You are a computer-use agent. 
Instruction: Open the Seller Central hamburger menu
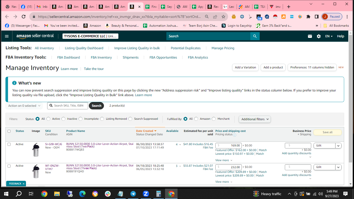pos(7,36)
